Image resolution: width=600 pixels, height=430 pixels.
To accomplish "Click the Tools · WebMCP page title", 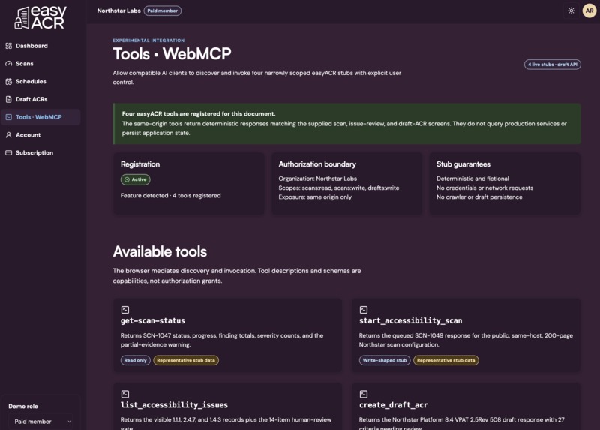I will (172, 53).
